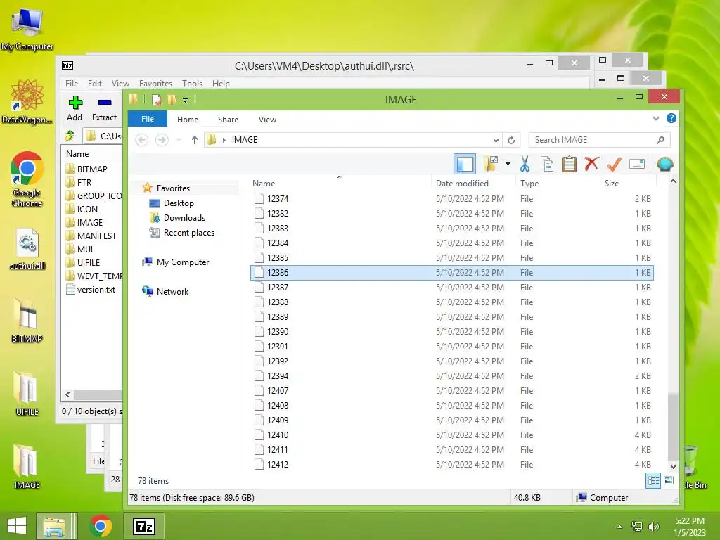Select file 12412 in the list
720x540 pixels.
452,465
